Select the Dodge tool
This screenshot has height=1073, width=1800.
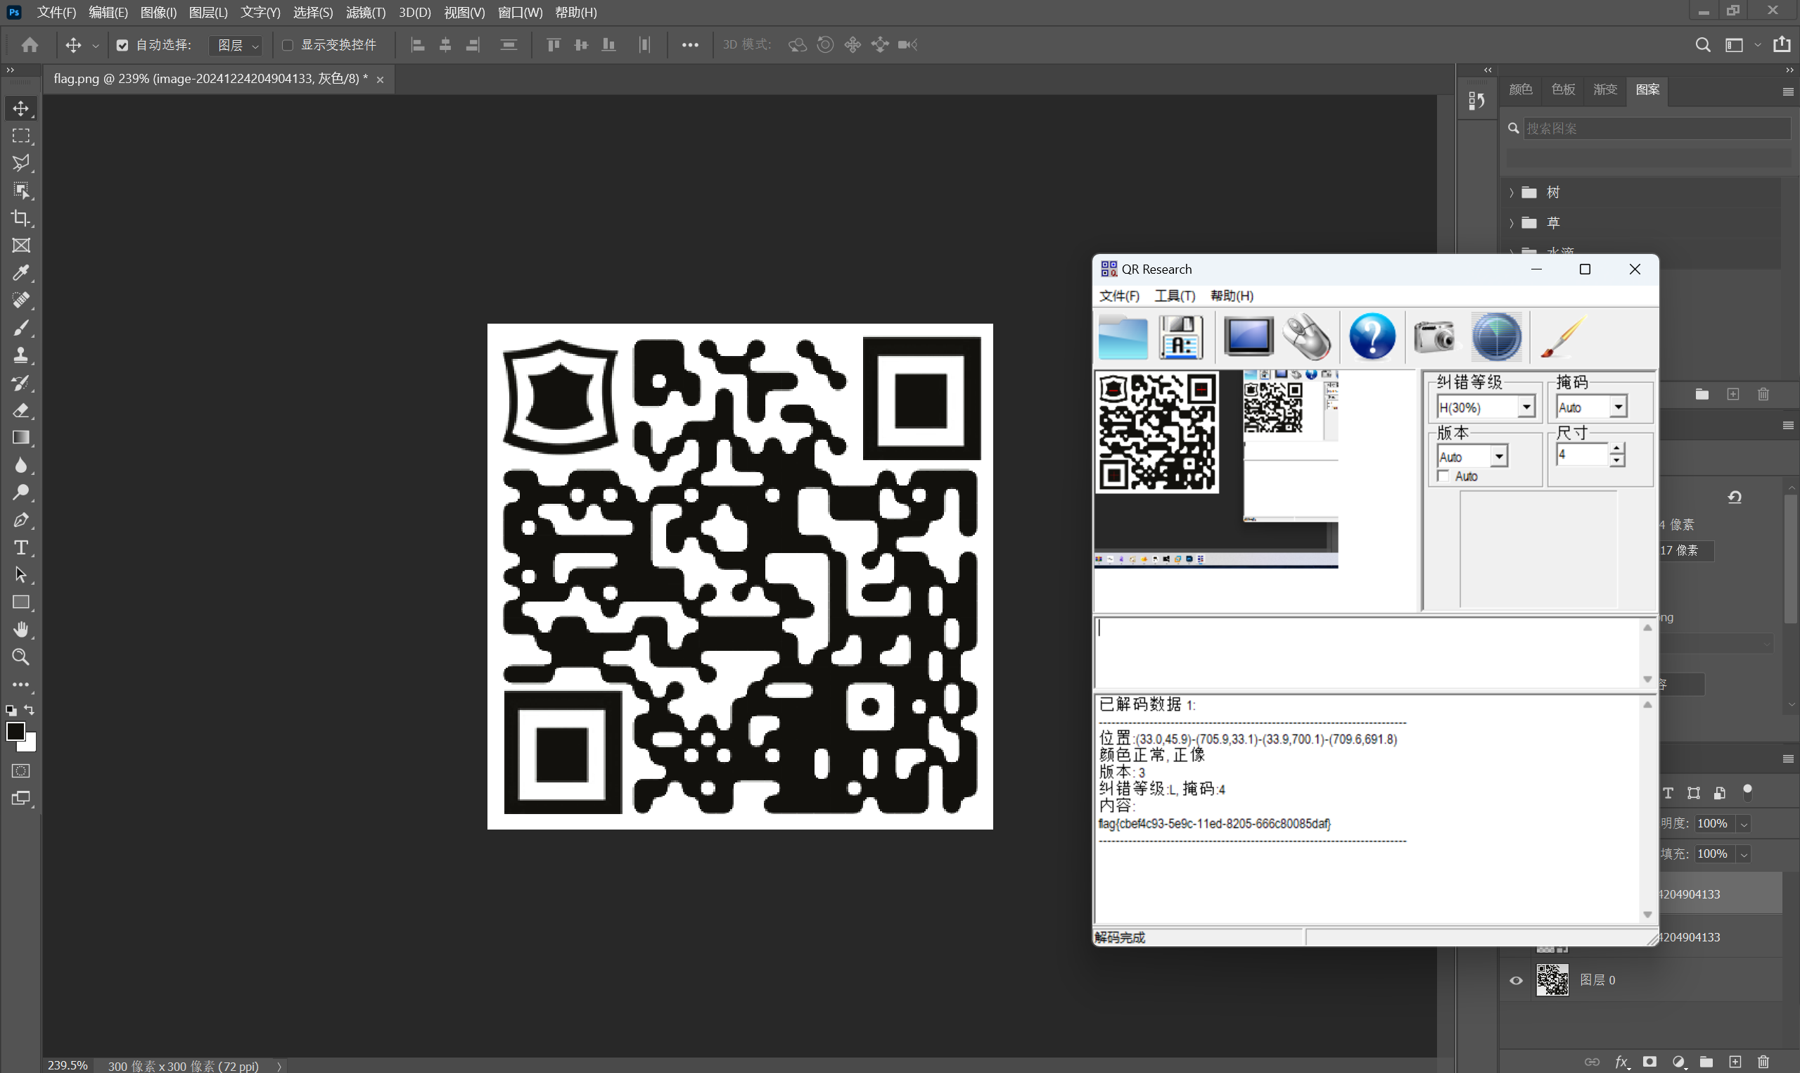[21, 493]
